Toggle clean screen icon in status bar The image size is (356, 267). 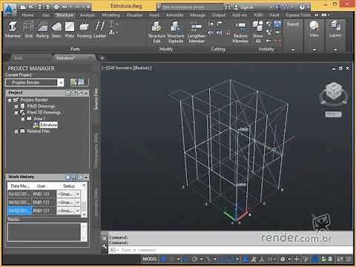[340, 259]
